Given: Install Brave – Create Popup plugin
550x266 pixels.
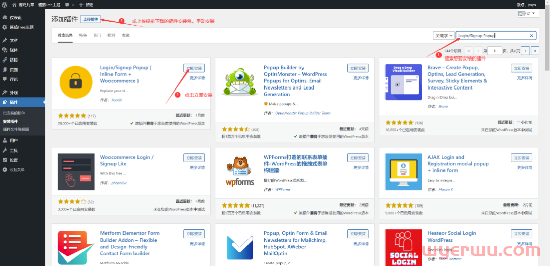Looking at the screenshot, I should click(x=521, y=68).
